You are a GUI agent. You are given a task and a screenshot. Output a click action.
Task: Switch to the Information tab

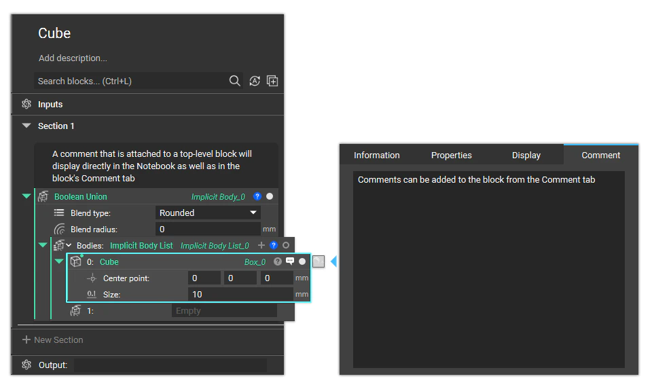[377, 155]
